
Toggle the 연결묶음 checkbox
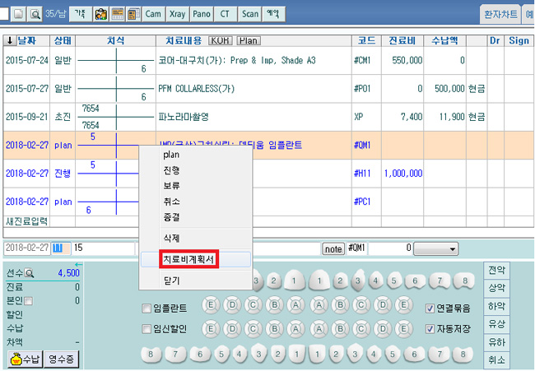tap(430, 309)
